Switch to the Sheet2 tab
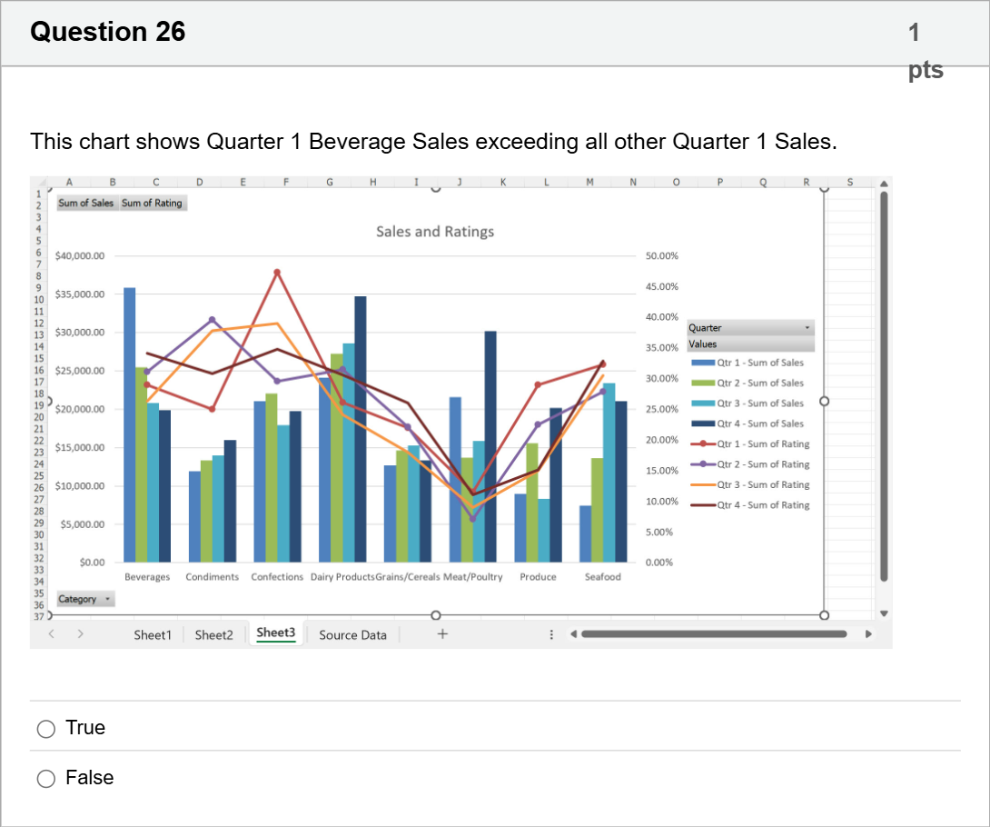Image resolution: width=990 pixels, height=827 pixels. [x=213, y=635]
